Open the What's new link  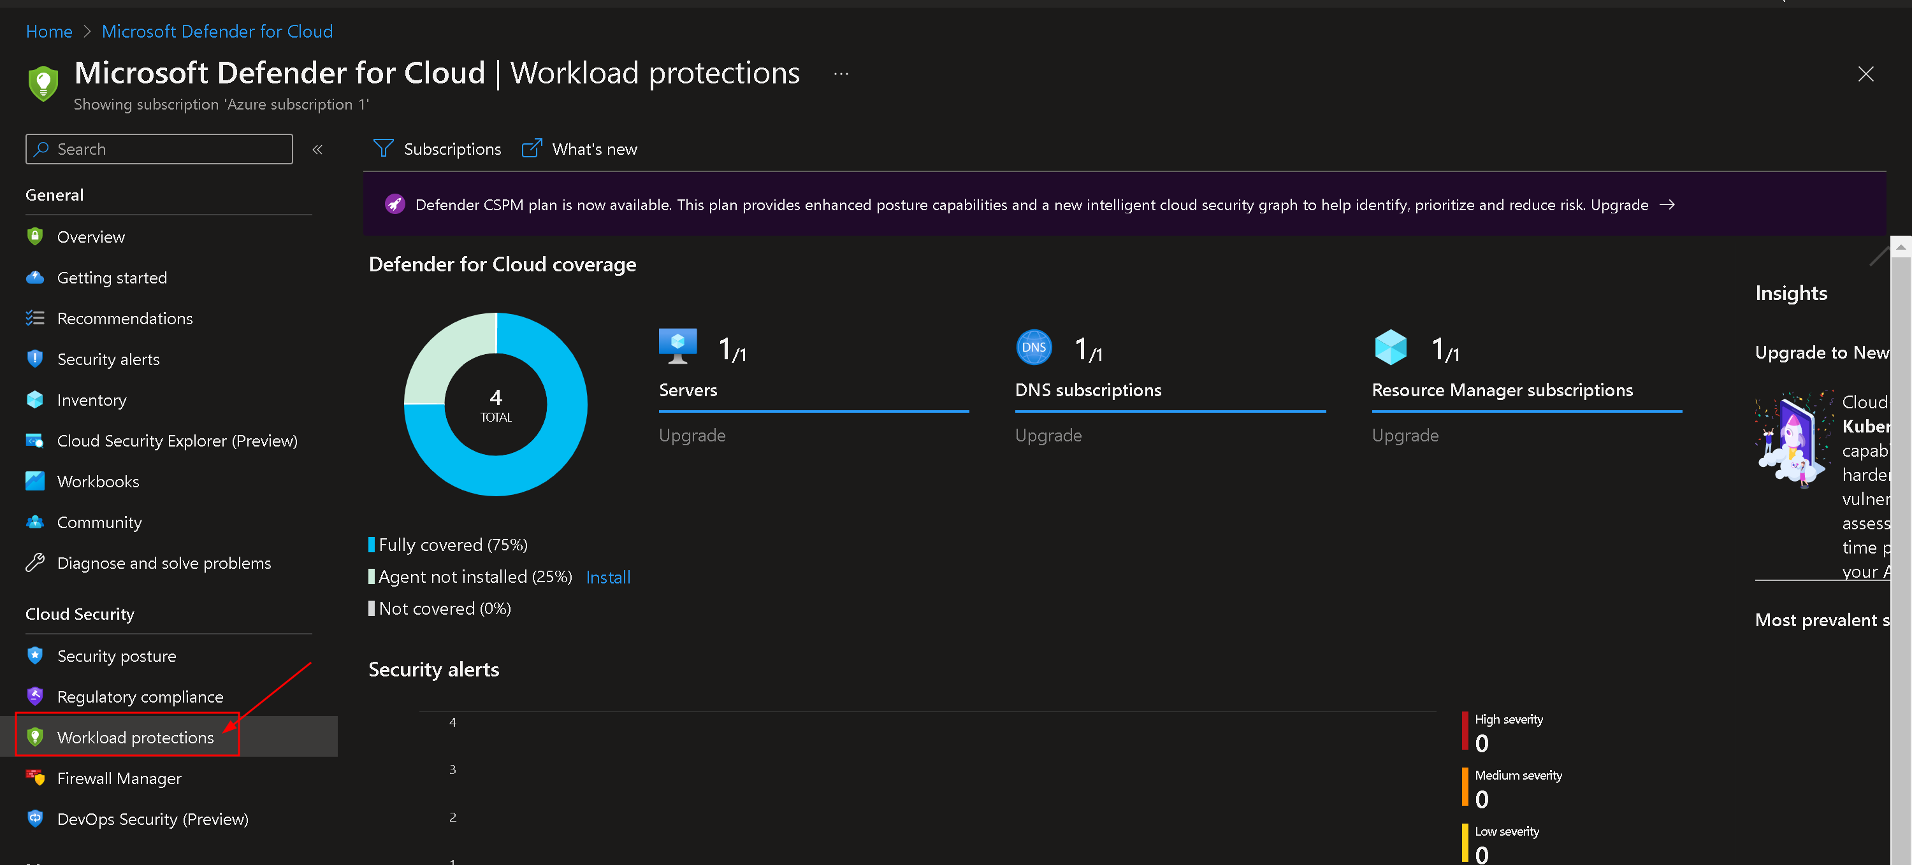pos(580,149)
